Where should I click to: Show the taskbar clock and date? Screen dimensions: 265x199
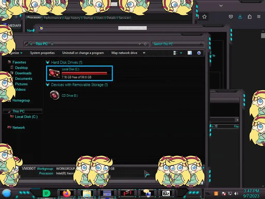pos(251,193)
